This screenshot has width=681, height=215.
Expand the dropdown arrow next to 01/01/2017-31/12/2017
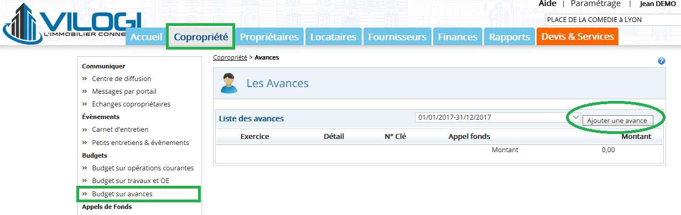[575, 117]
